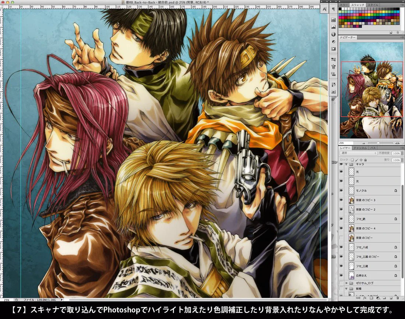Open the Navigator panel flyout menu
Viewport: 405px width, 319px height.
pyautogui.click(x=402, y=38)
